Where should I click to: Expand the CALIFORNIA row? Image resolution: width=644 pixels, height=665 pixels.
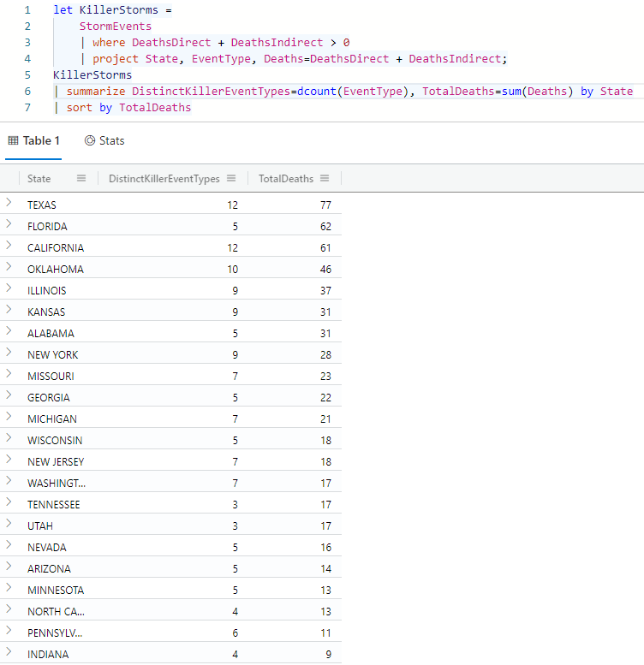coord(9,245)
